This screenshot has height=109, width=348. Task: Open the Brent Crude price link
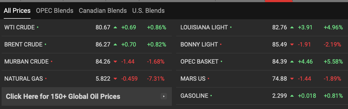tap(23, 44)
